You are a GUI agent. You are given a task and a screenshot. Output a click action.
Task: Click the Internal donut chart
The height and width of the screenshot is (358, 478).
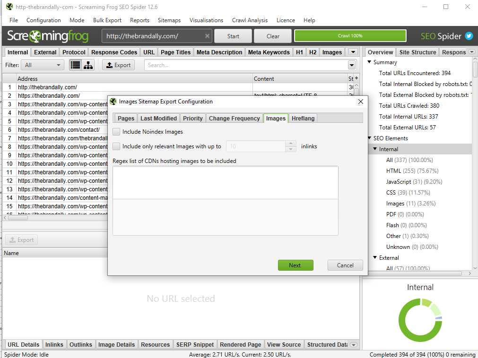coord(420,320)
